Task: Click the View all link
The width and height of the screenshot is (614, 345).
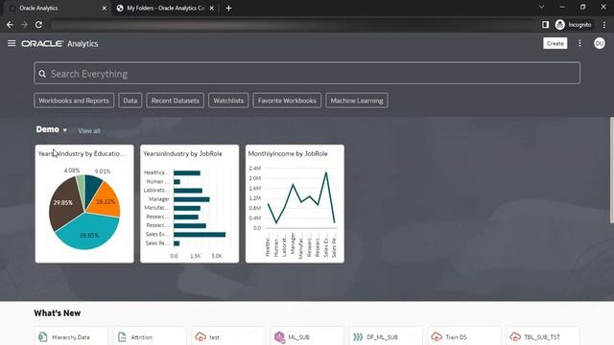Action: (89, 130)
